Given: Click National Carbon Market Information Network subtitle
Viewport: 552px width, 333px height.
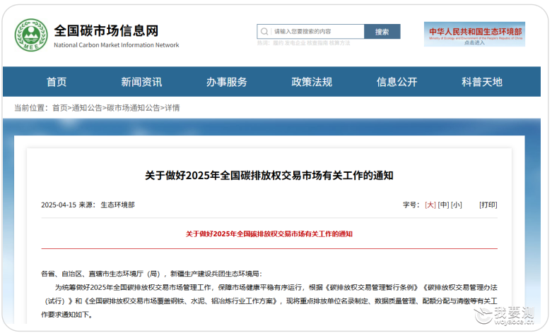Looking at the screenshot, I should coord(116,45).
